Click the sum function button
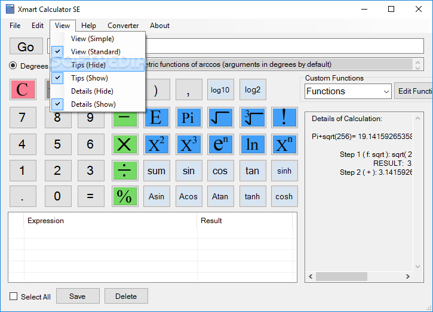The image size is (433, 312). point(156,171)
